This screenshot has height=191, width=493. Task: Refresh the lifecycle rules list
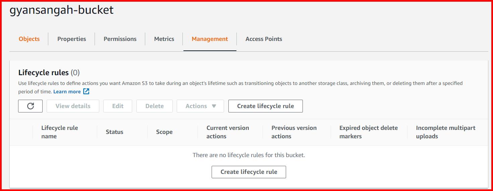[30, 106]
